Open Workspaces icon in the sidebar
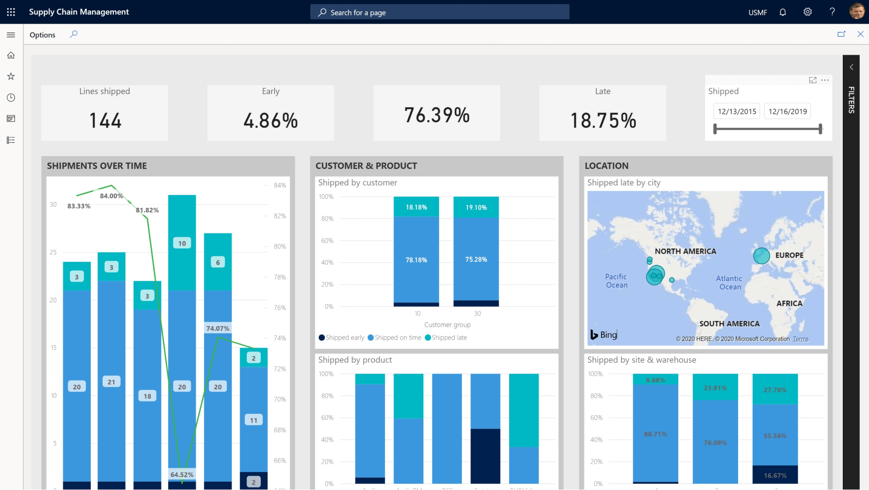The height and width of the screenshot is (490, 869). pyautogui.click(x=11, y=119)
